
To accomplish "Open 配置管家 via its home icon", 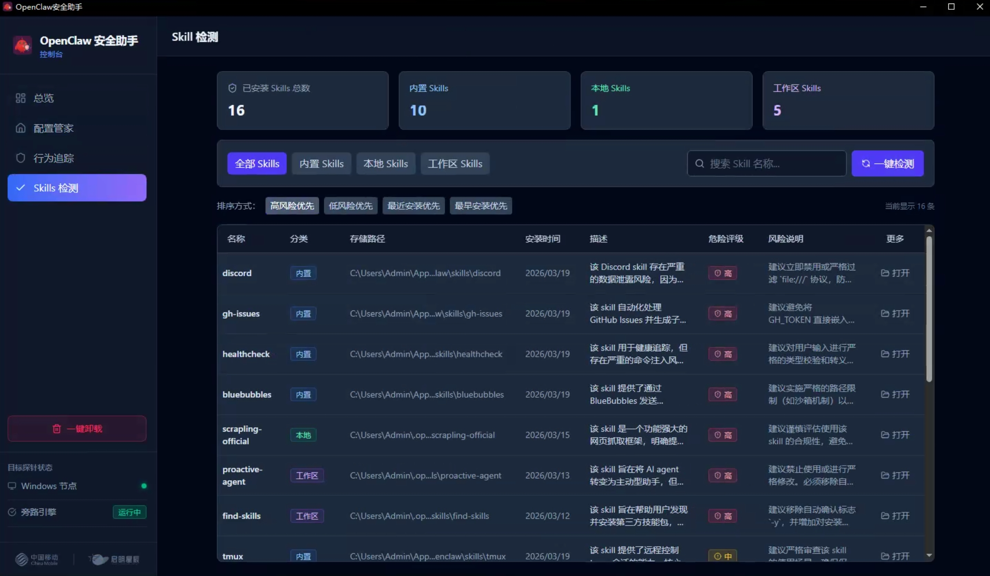I will [20, 128].
